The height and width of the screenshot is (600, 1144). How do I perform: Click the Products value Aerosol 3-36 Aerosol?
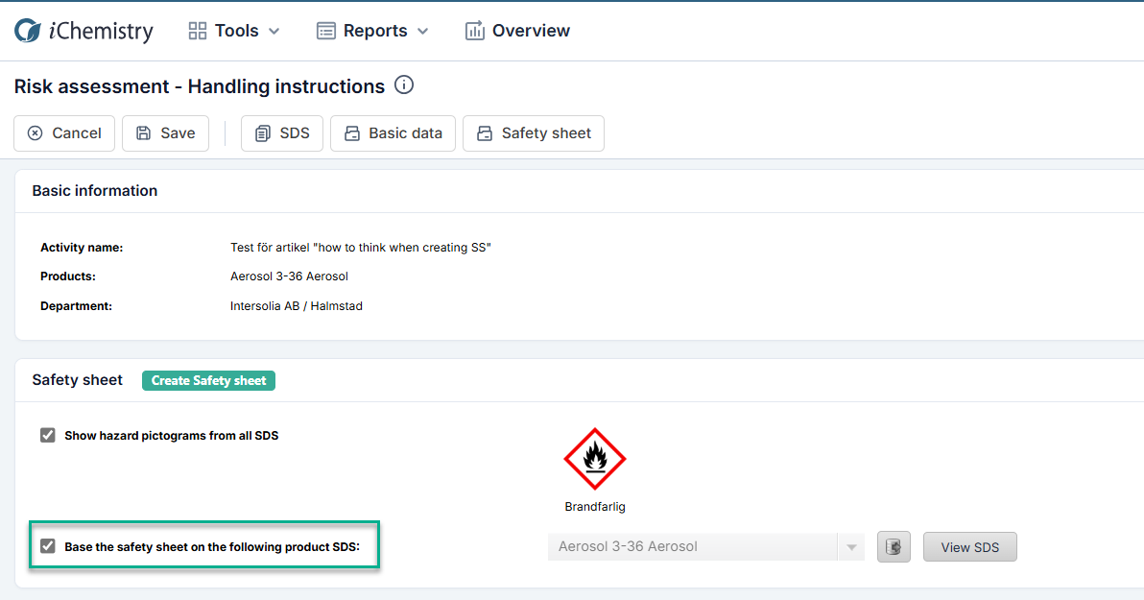[289, 276]
